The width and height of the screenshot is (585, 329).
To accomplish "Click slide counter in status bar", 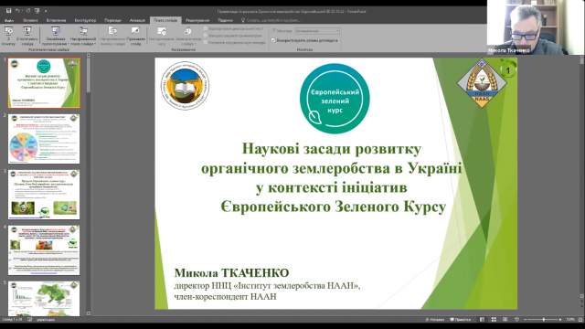I will click(13, 320).
